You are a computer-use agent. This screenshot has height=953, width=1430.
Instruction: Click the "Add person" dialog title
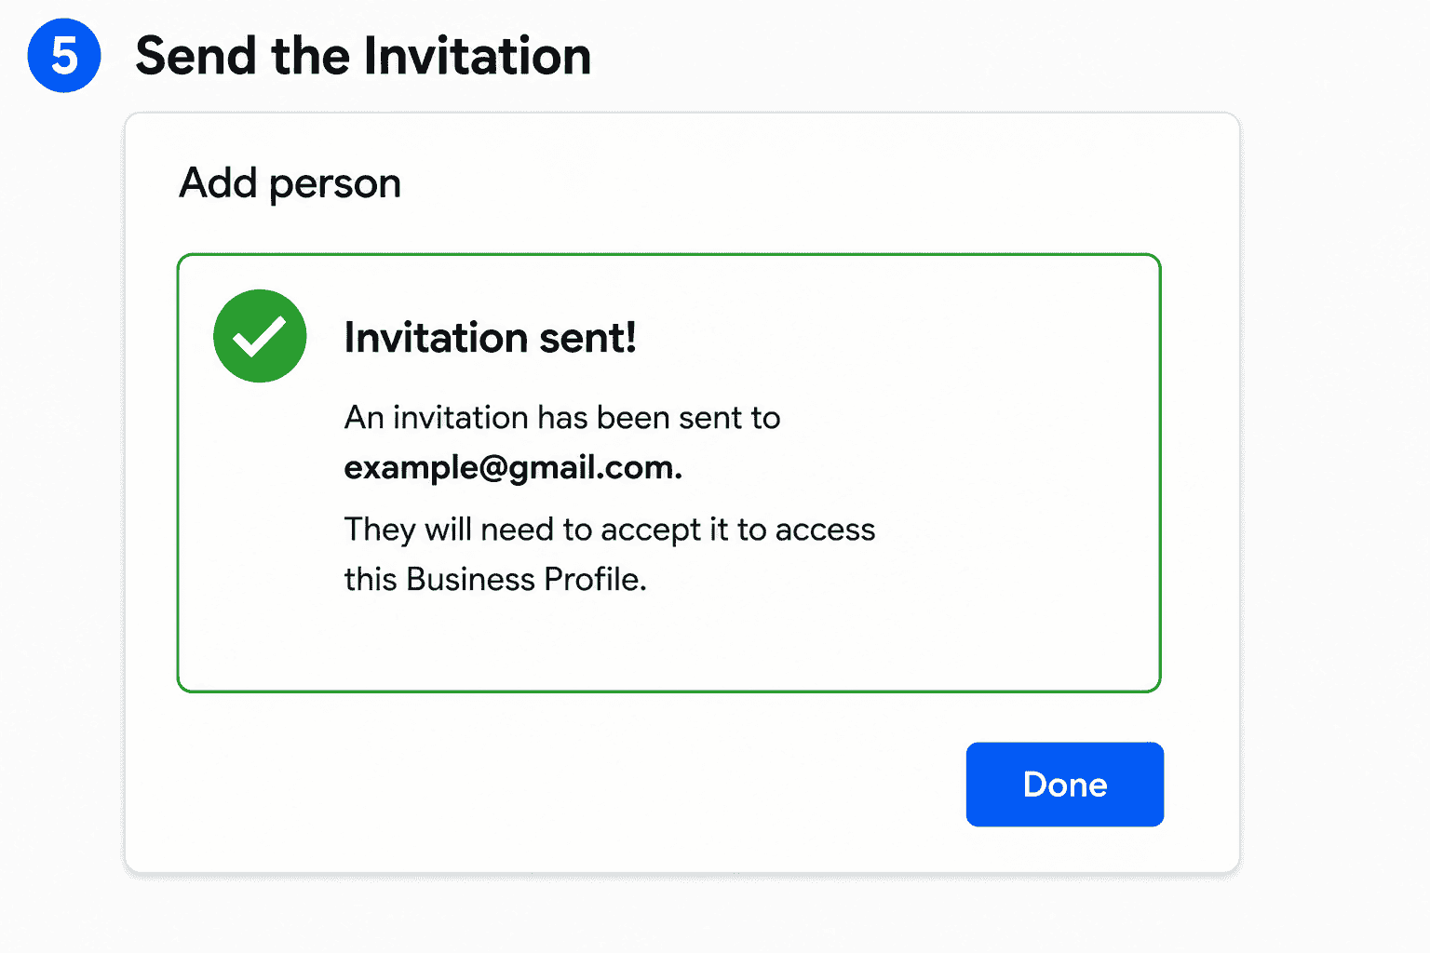(x=290, y=183)
